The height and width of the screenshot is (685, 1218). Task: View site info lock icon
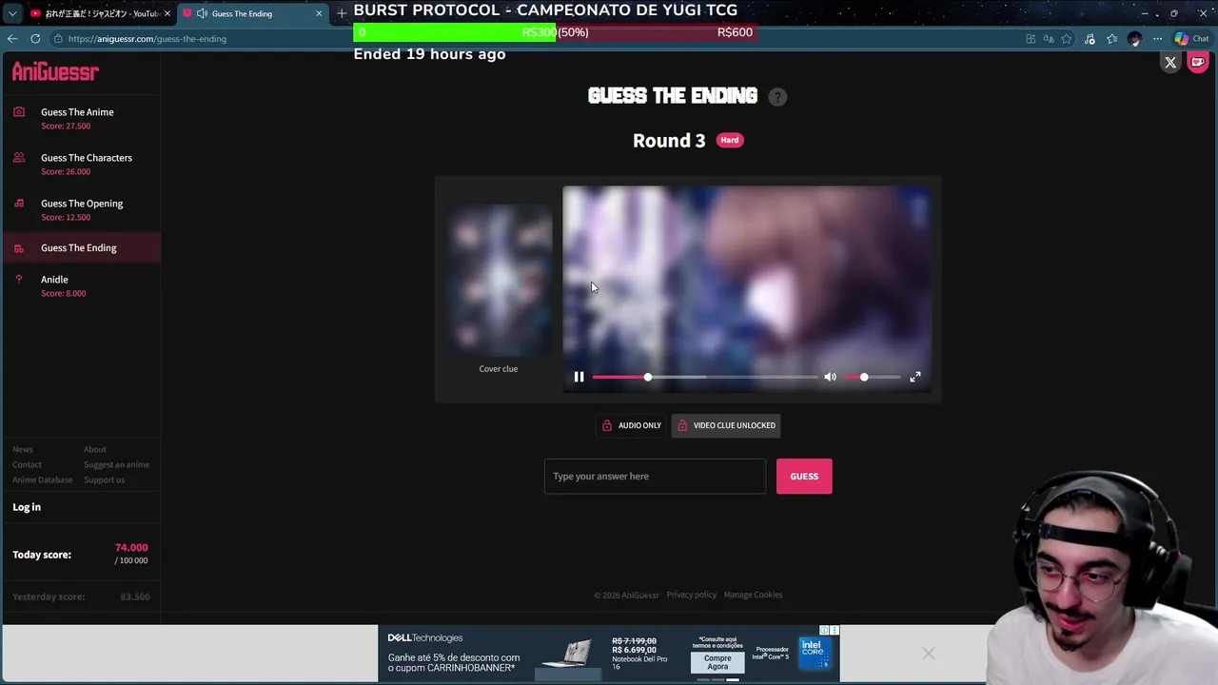[x=58, y=39]
